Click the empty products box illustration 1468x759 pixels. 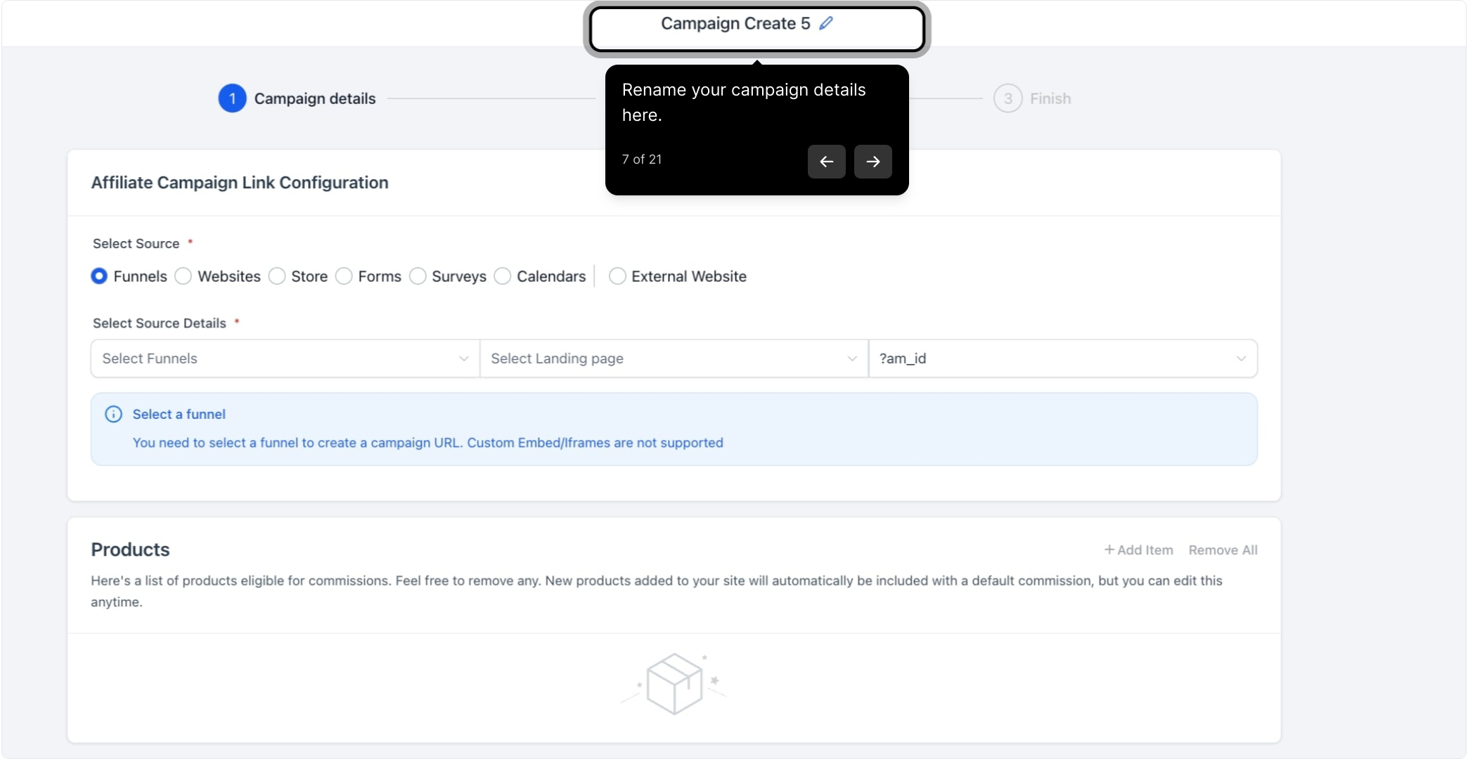click(x=674, y=684)
